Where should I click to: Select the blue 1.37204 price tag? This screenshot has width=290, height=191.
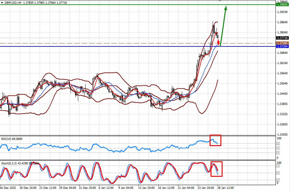click(282, 46)
